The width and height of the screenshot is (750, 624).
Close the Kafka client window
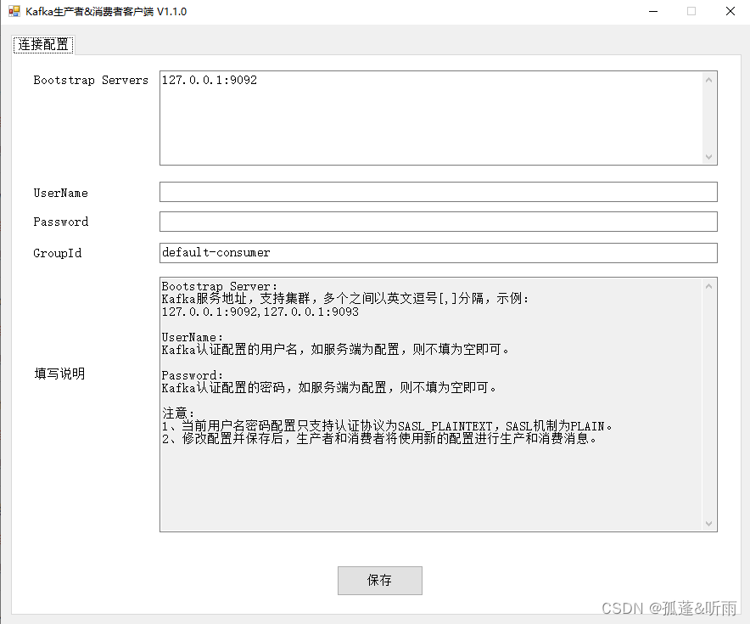[730, 11]
